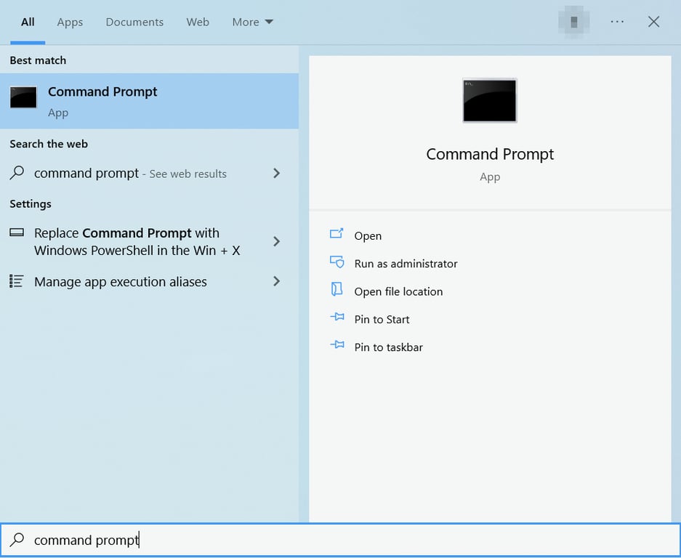Click the keyboard icon beside Replace Command Prompt
The width and height of the screenshot is (681, 558).
coord(17,232)
